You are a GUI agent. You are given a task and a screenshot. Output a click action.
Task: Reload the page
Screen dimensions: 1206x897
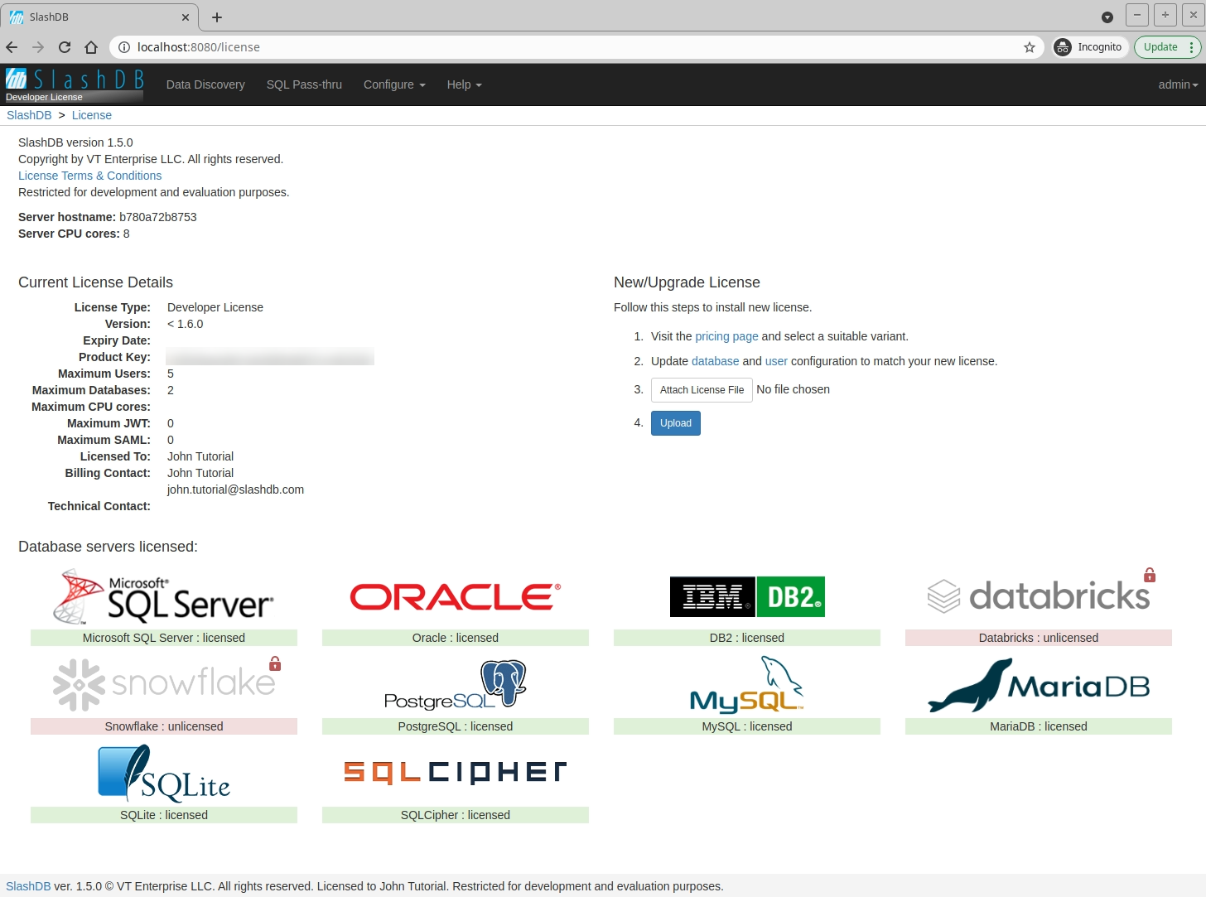(x=65, y=47)
